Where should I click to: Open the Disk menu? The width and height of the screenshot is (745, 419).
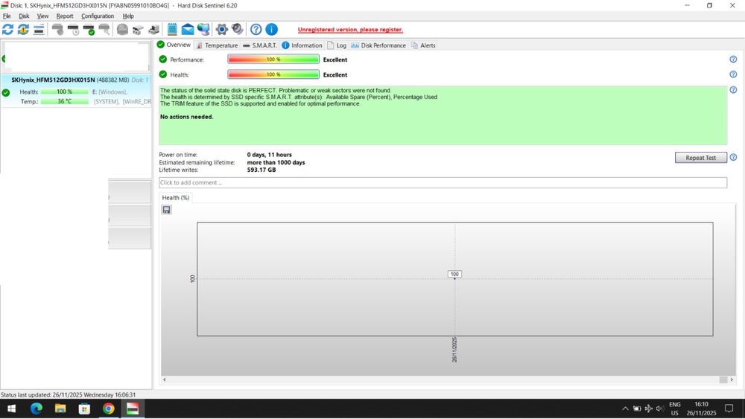(24, 16)
